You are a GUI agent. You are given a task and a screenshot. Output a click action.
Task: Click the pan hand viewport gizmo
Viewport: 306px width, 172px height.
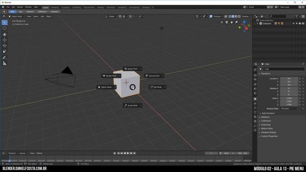click(x=231, y=22)
